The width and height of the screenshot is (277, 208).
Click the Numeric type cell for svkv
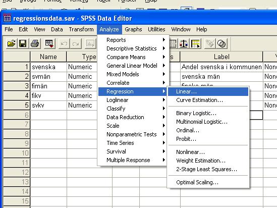click(x=82, y=106)
